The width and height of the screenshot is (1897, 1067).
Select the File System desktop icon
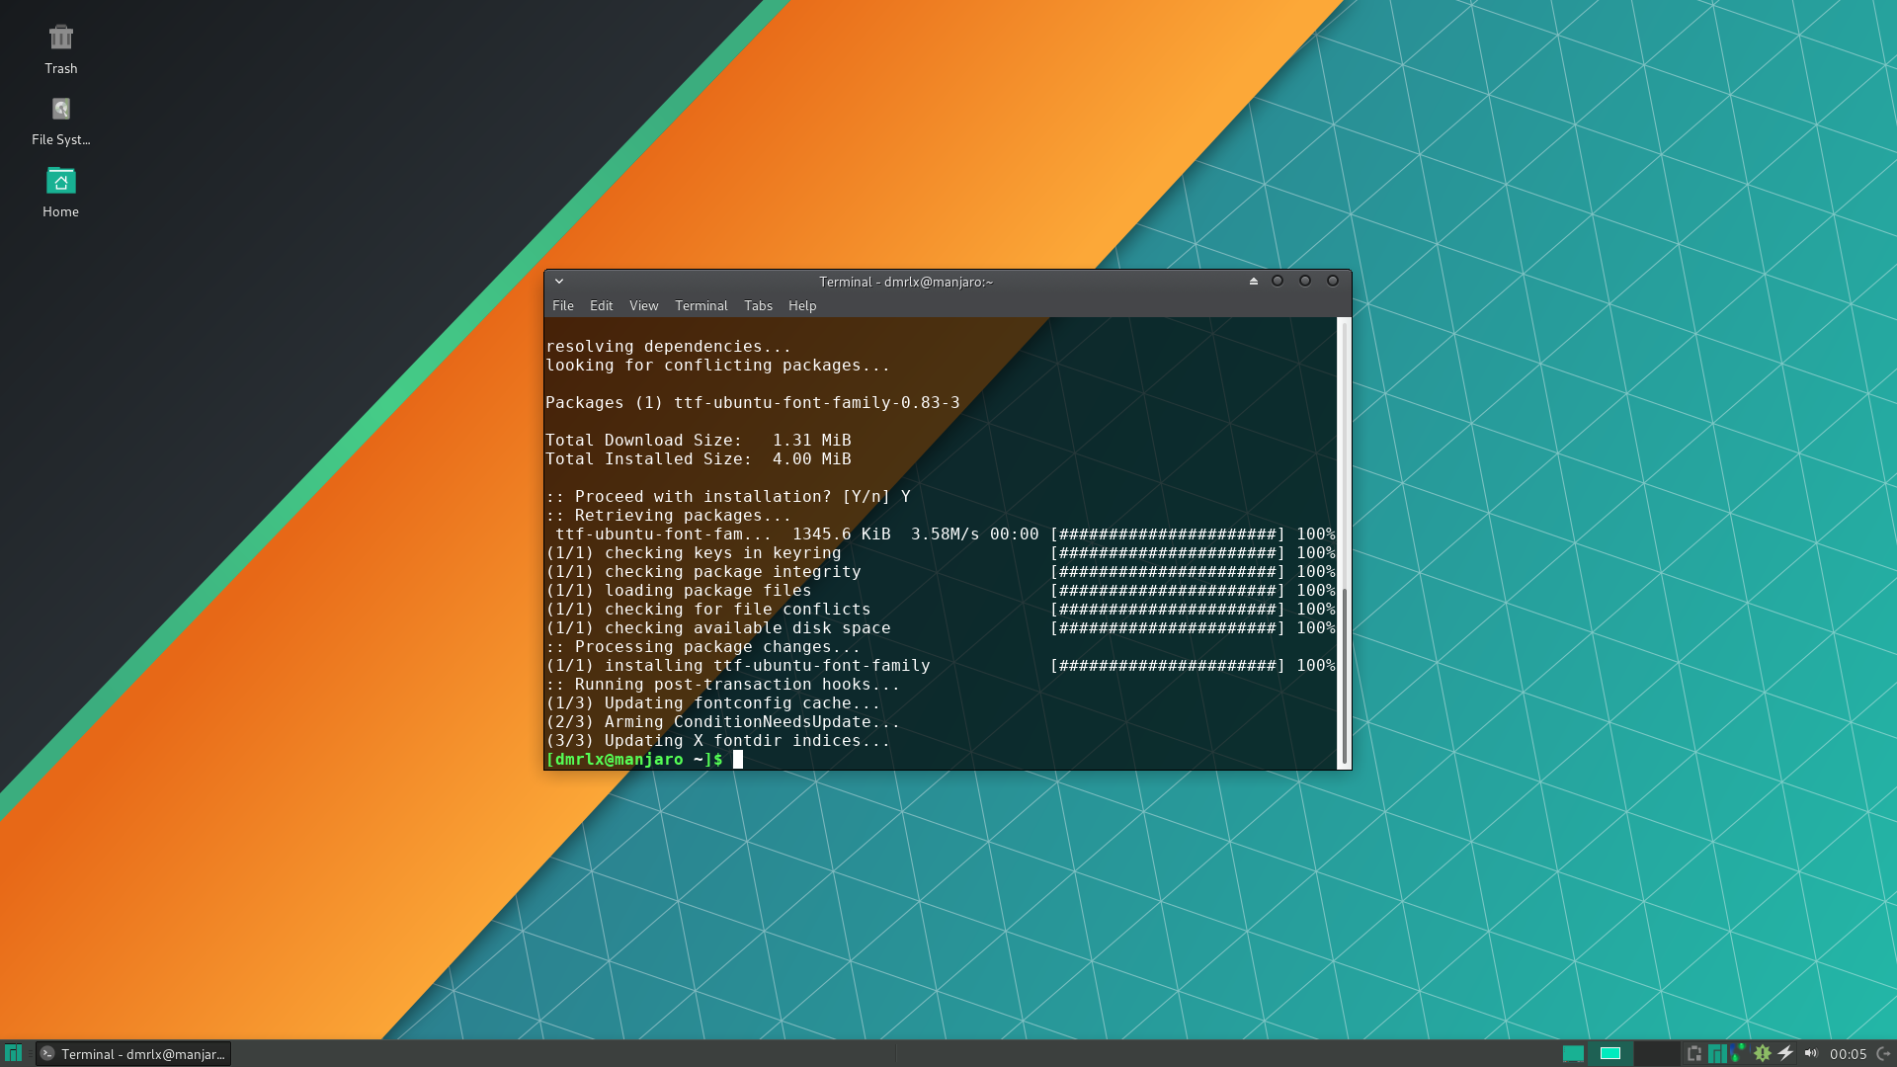pos(60,121)
